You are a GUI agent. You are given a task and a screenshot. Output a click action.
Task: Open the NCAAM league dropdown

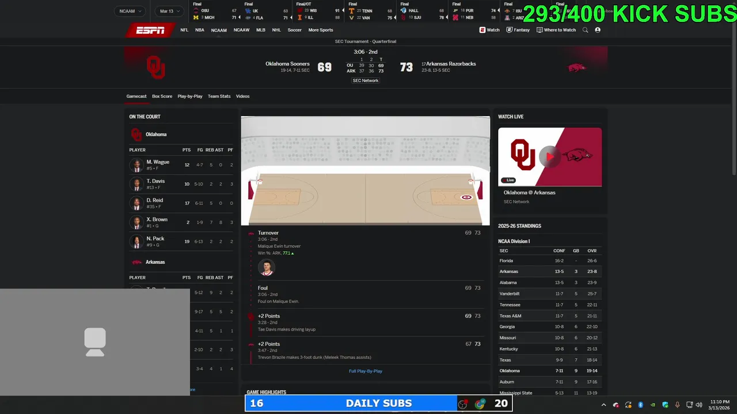(130, 11)
